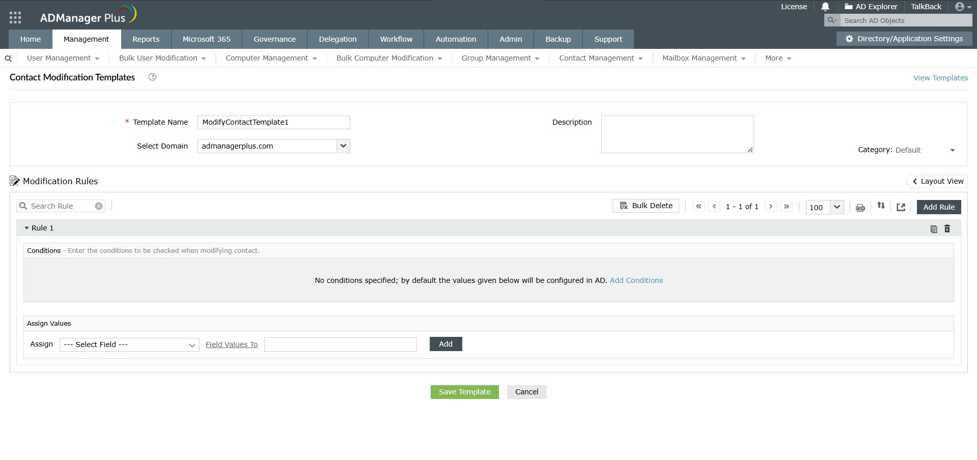
Task: Open the Contact Management menu
Action: point(600,58)
